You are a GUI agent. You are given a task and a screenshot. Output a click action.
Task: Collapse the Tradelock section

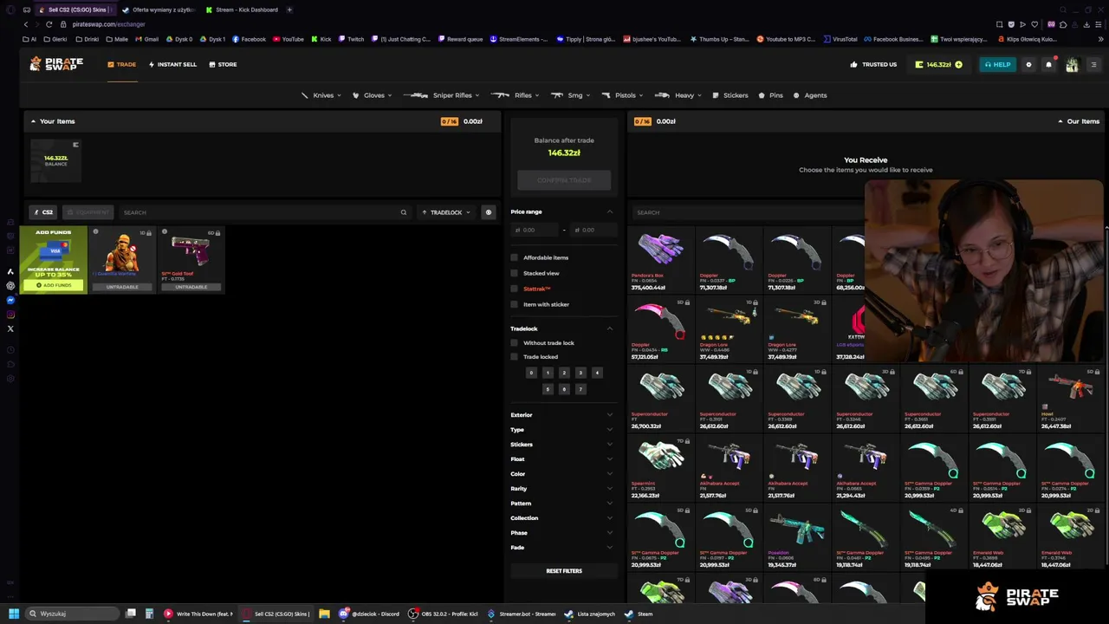(x=609, y=328)
